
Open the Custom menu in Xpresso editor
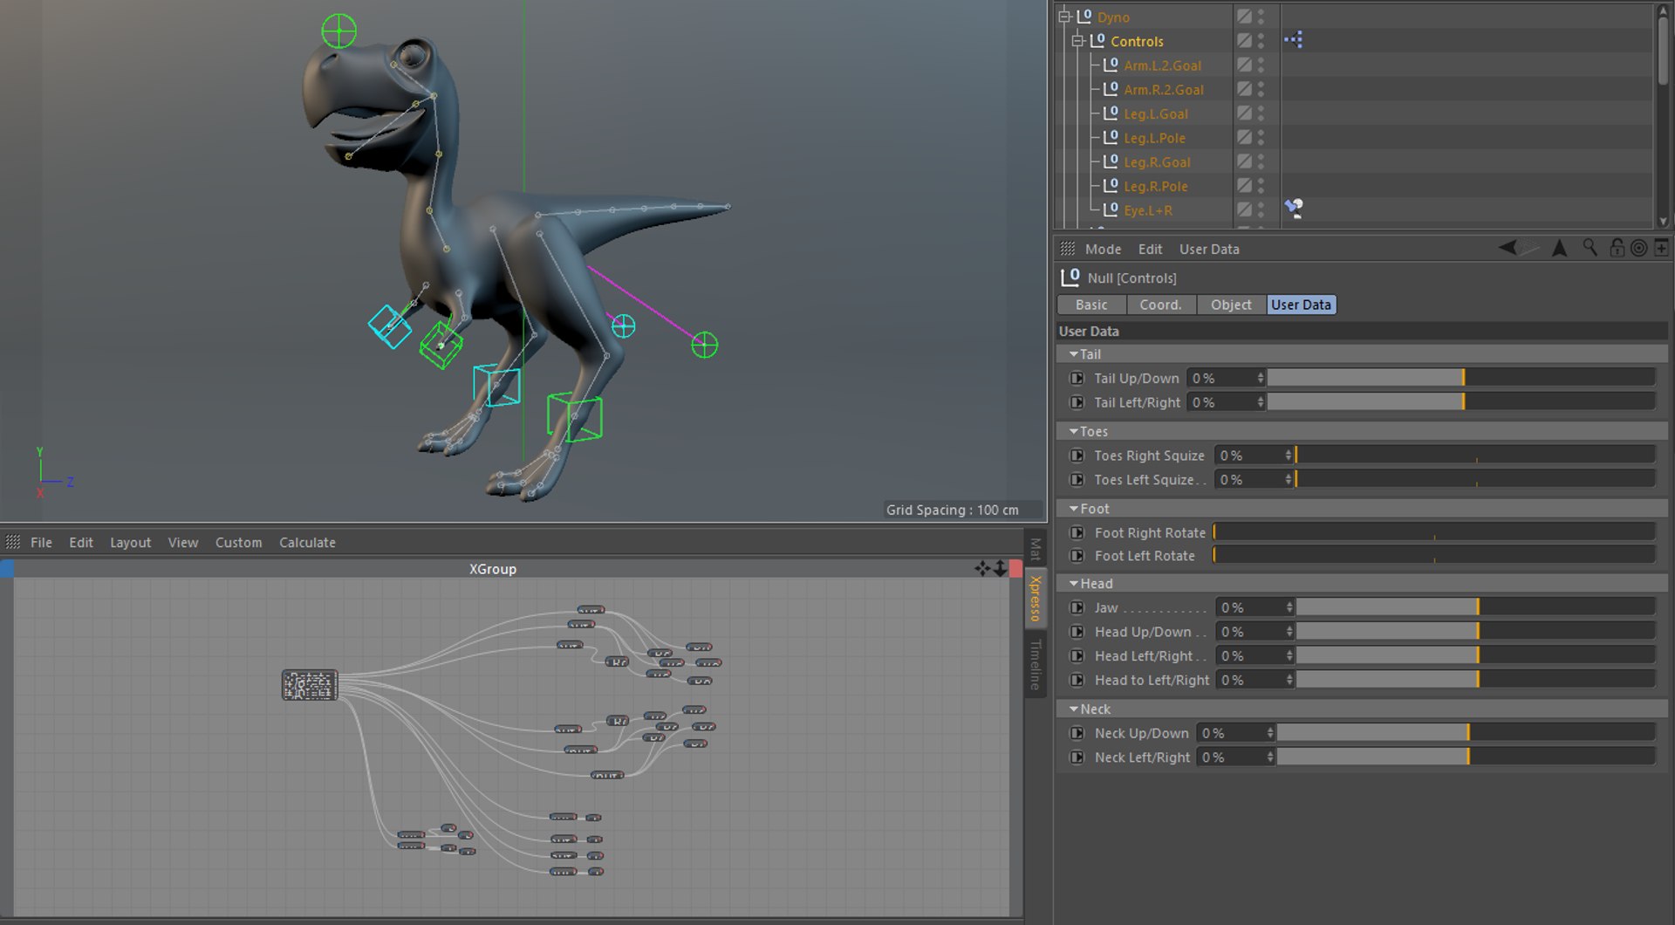pos(238,542)
